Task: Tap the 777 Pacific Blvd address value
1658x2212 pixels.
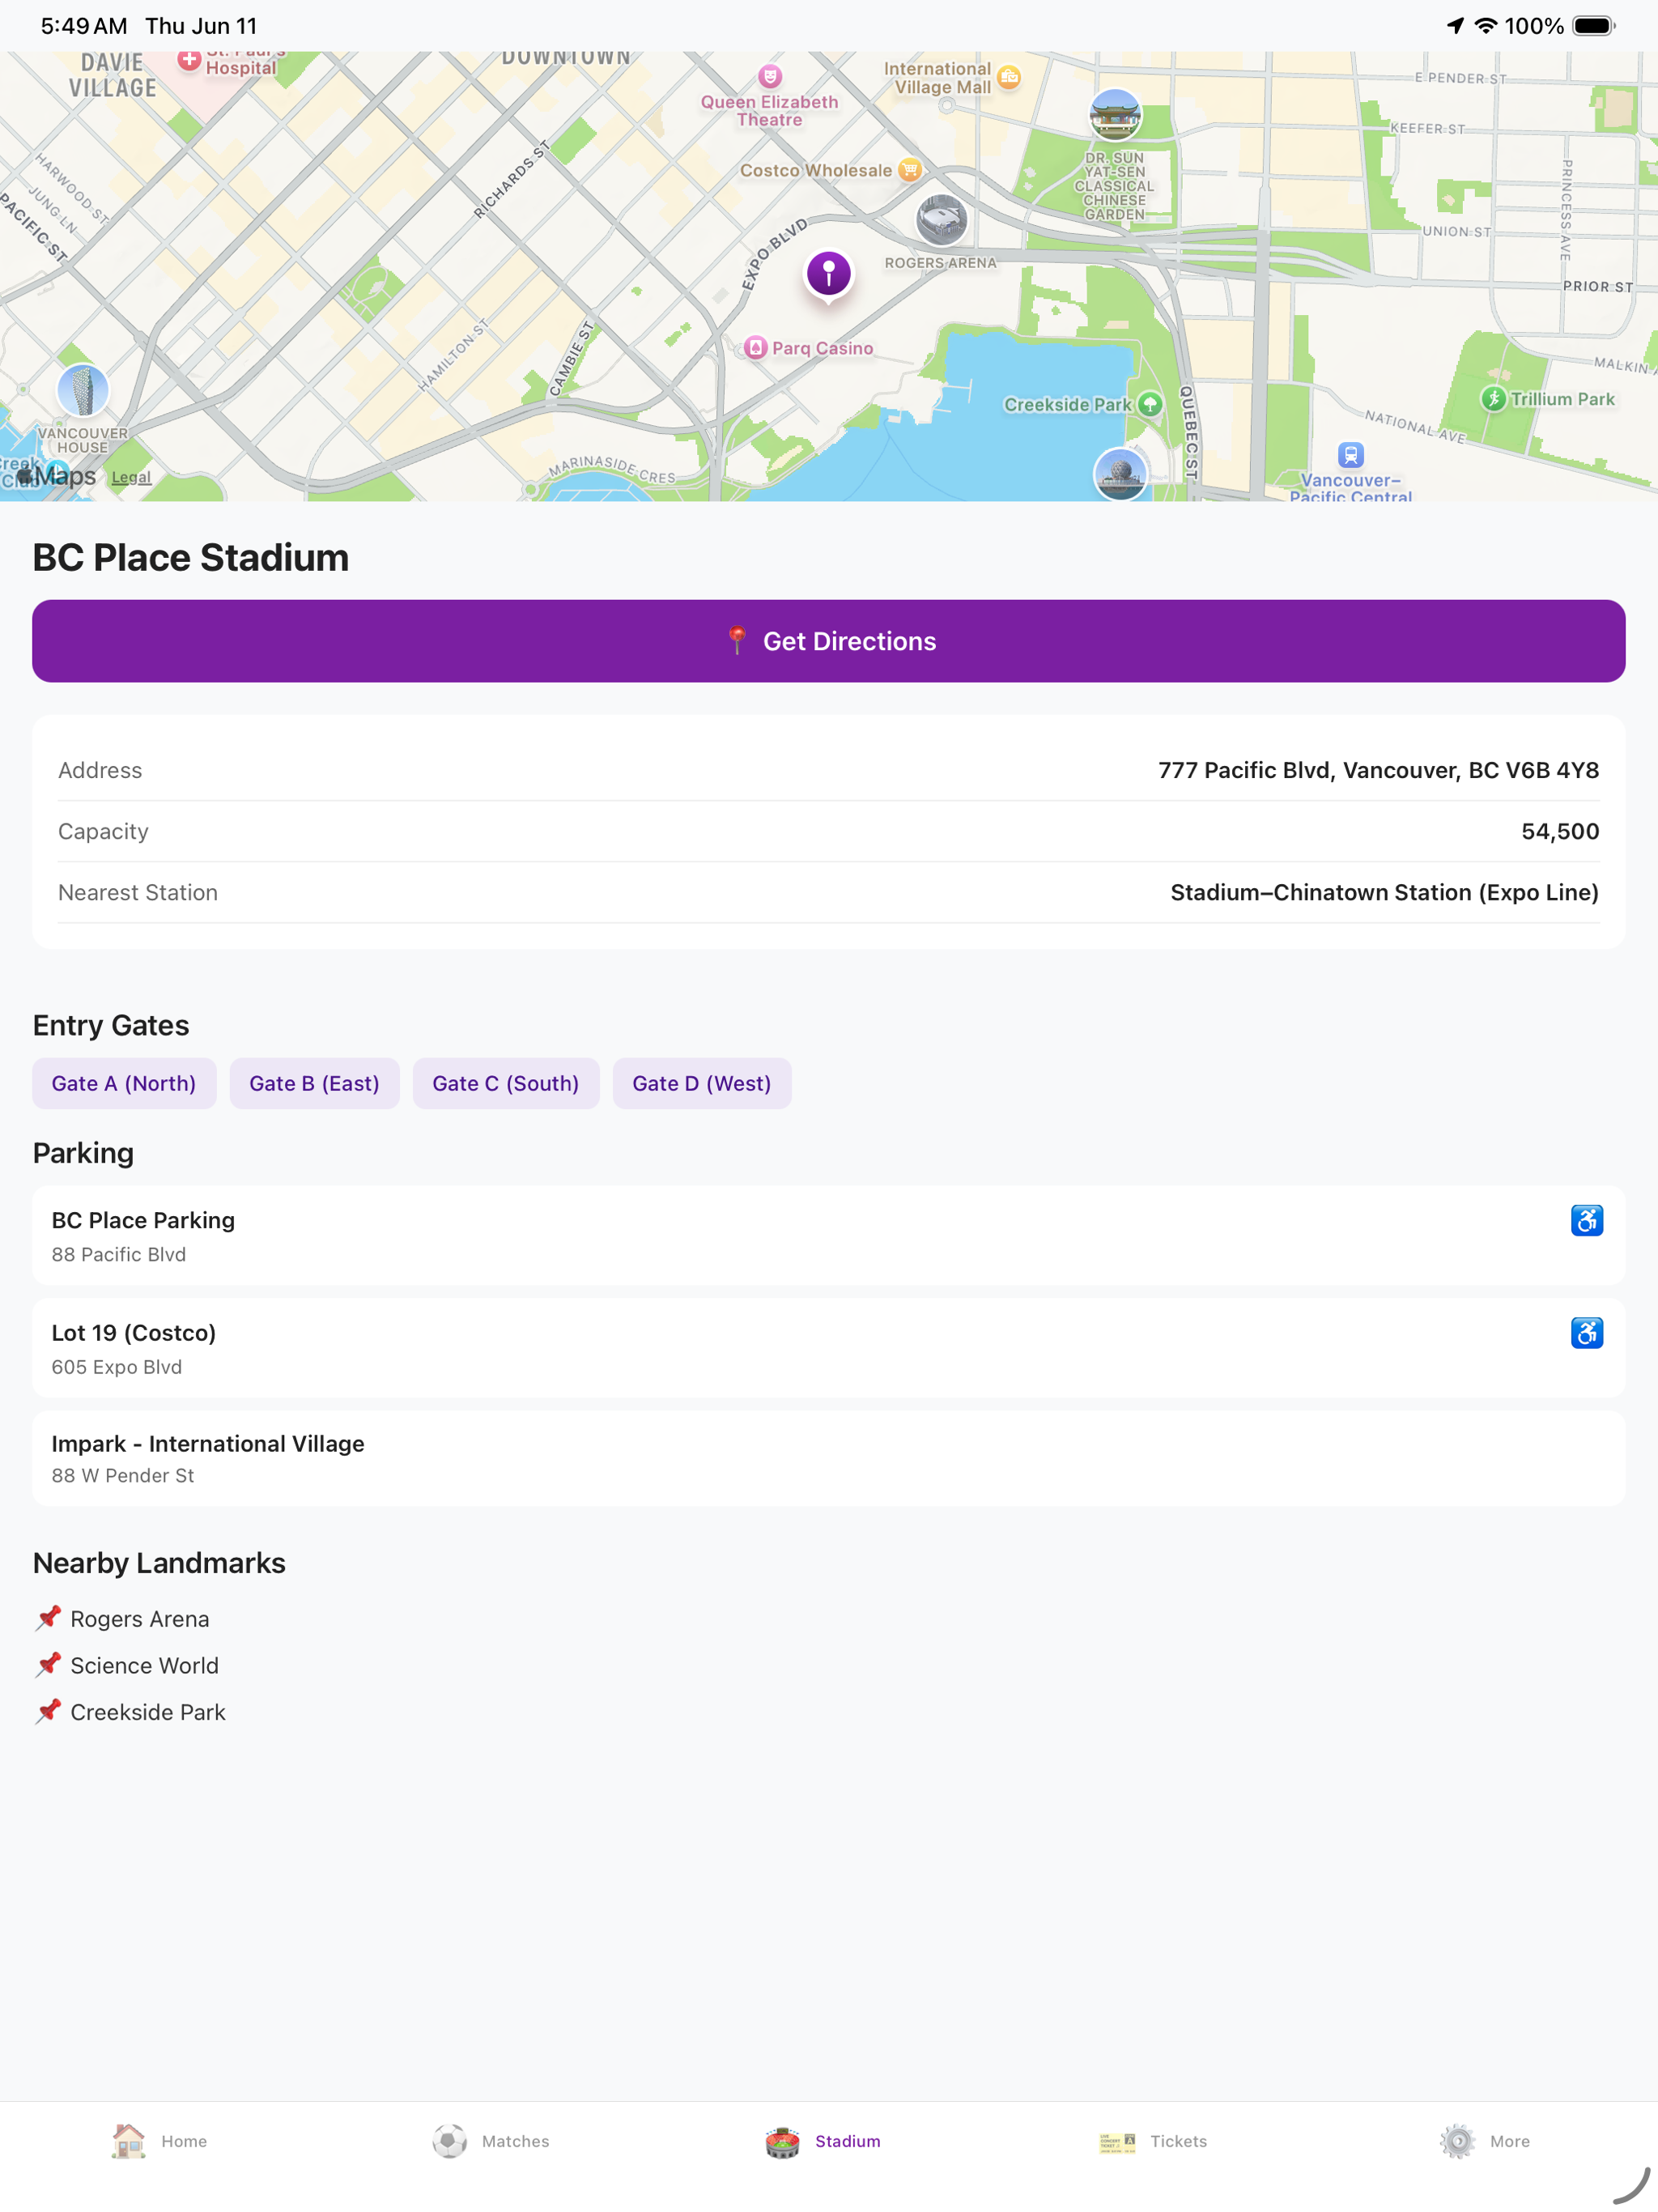Action: click(1378, 770)
